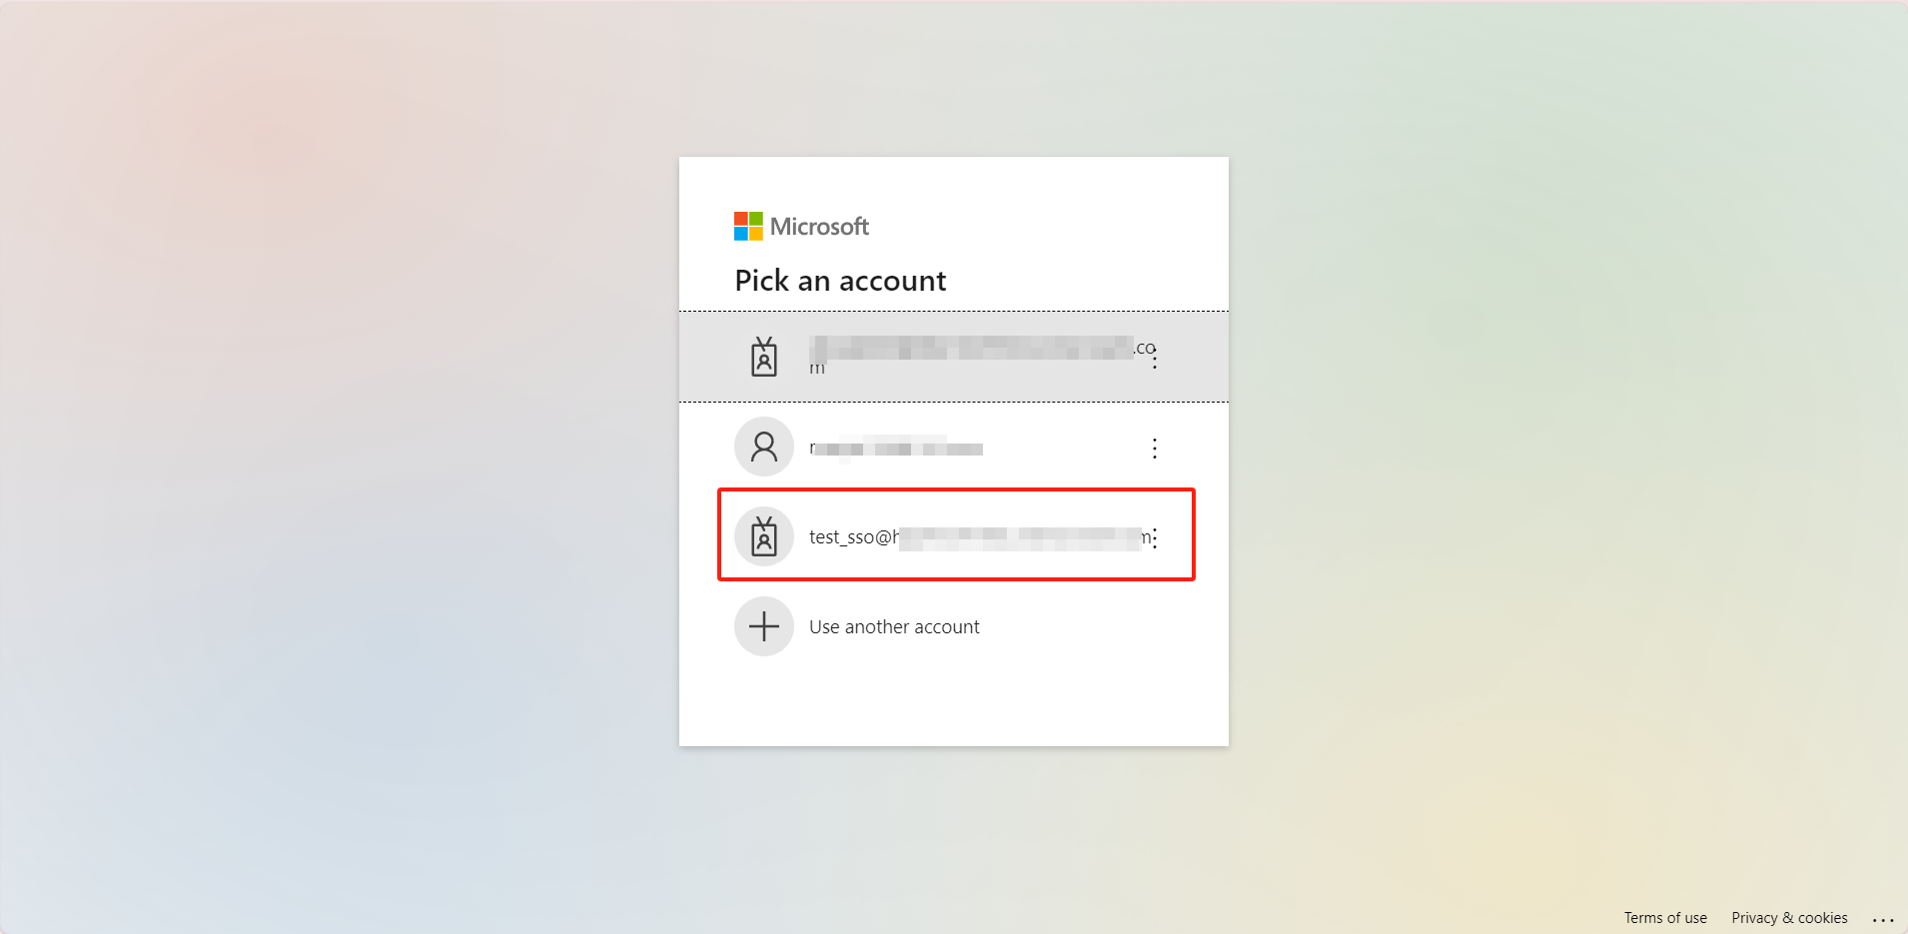
Task: Expand the three-dot options for the test_sso account
Action: coord(1155,539)
